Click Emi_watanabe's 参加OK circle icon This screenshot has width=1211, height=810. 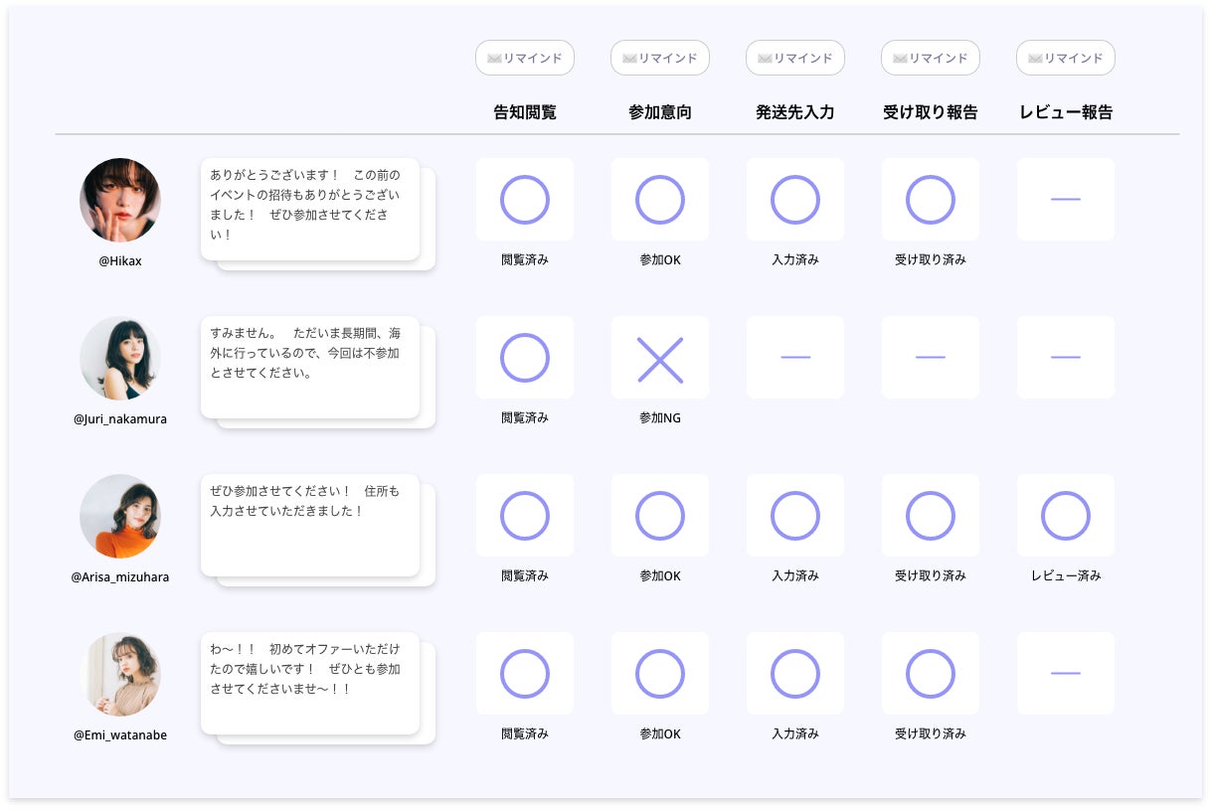[660, 674]
